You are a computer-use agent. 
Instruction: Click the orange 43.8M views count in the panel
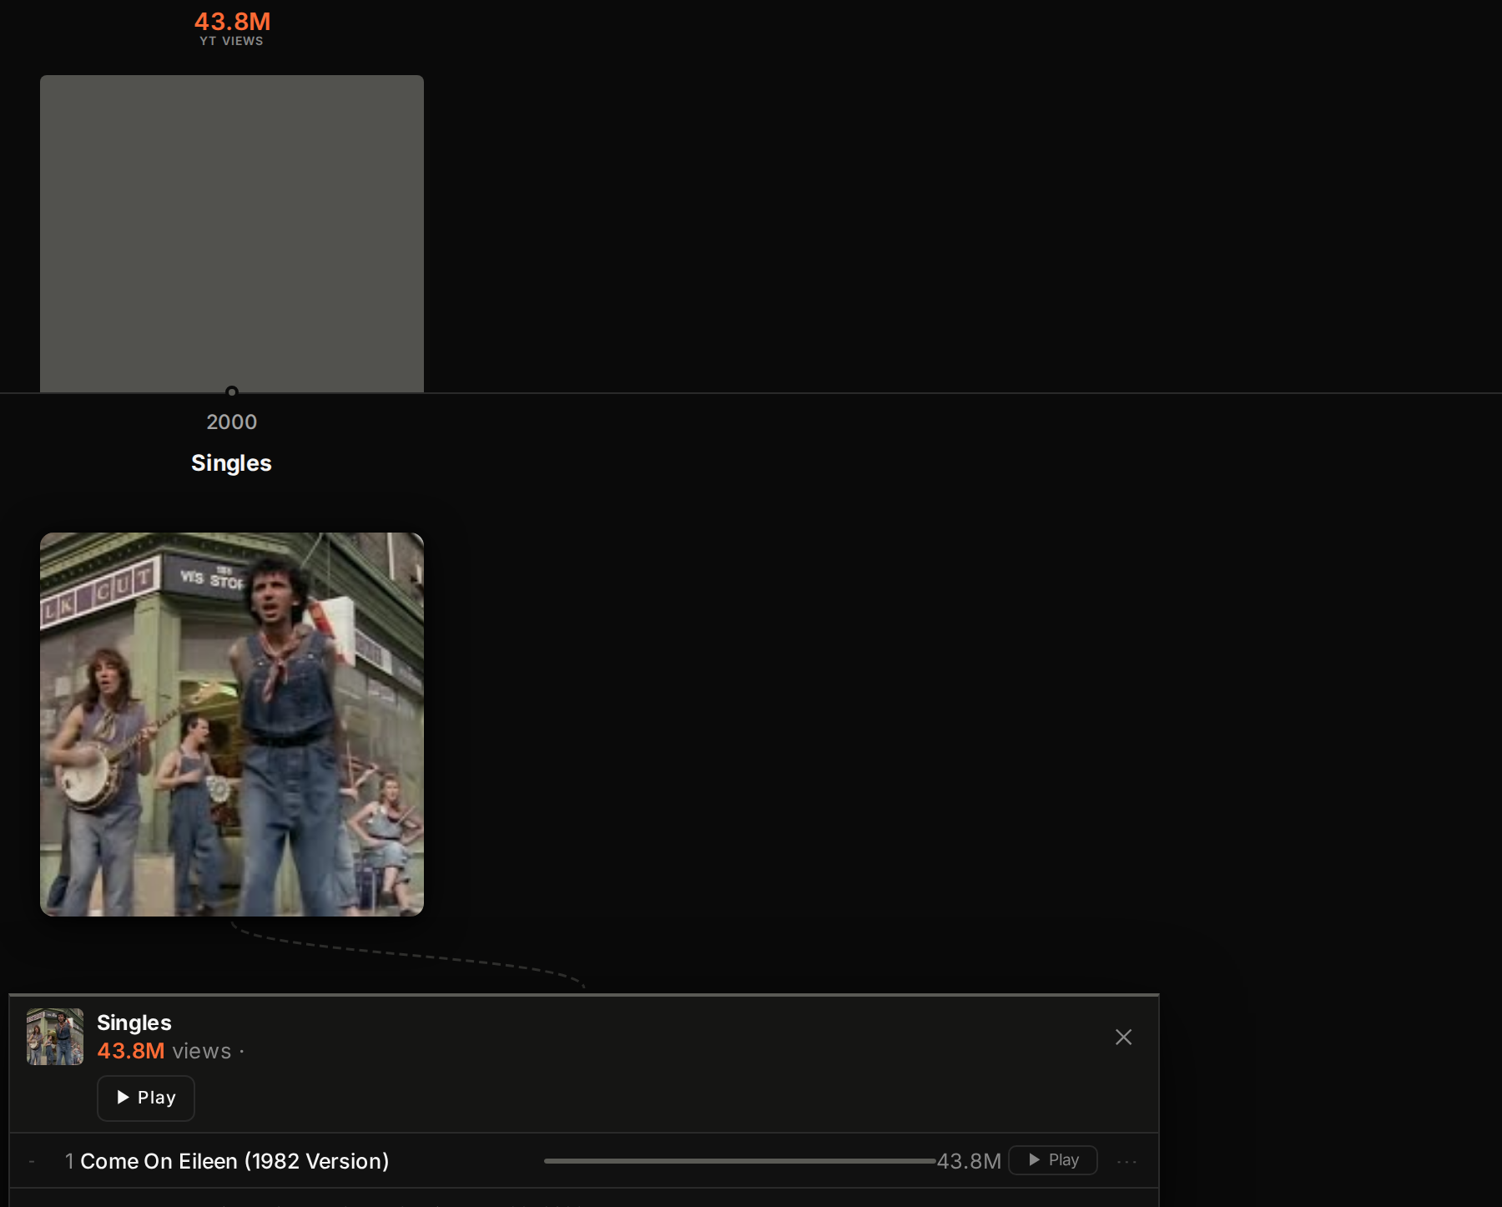coord(131,1051)
